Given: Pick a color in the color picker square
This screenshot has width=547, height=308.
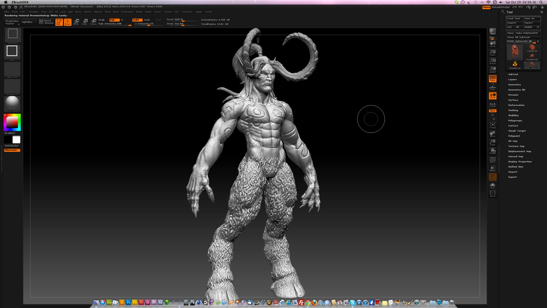Looking at the screenshot, I should tap(12, 122).
